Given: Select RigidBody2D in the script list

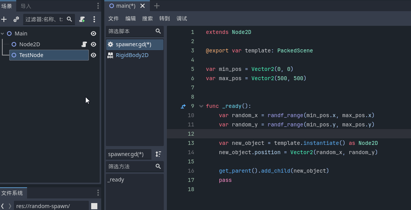Looking at the screenshot, I should 132,55.
